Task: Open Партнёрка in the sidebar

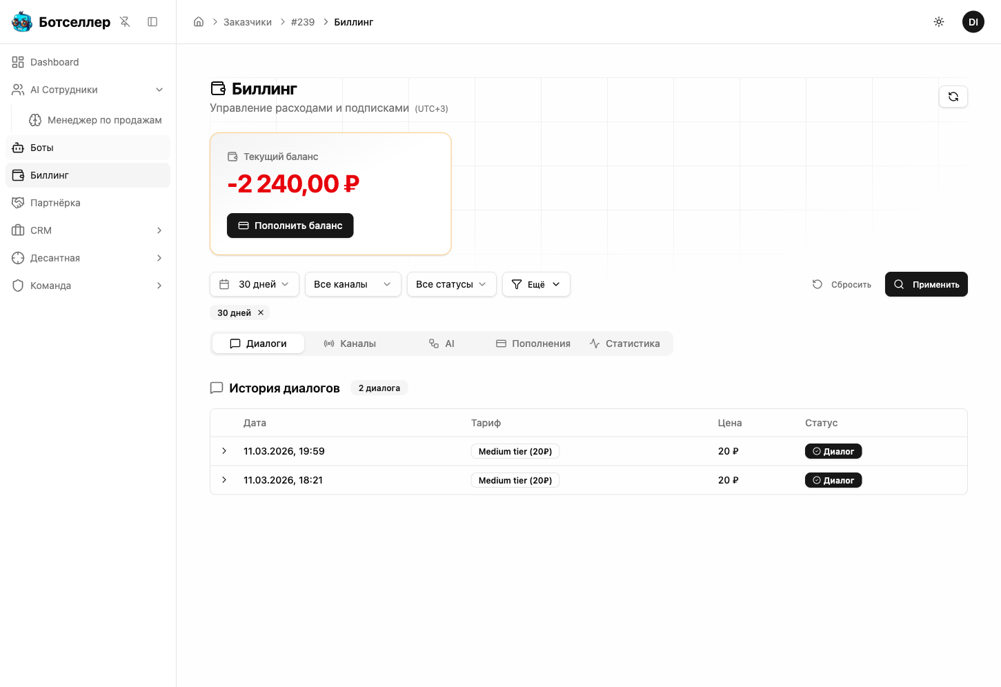Action: point(55,203)
